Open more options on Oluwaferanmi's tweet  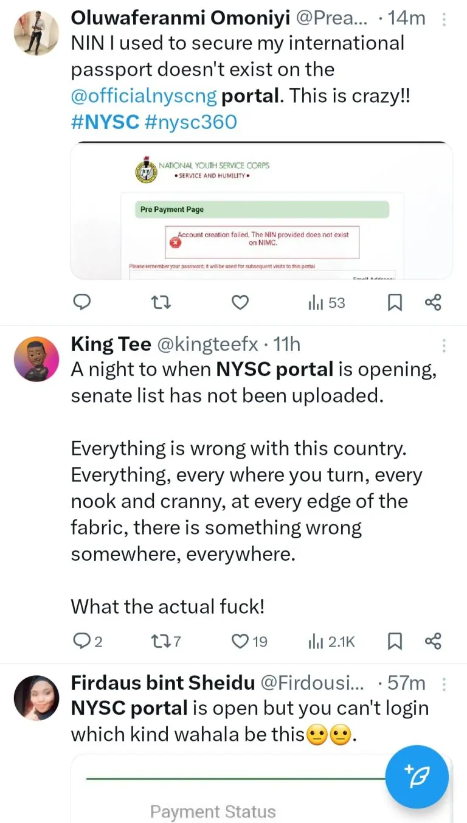point(444,19)
